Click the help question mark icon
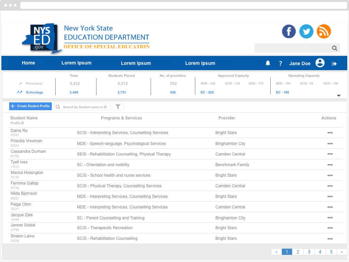Image resolution: width=349 pixels, height=262 pixels. click(280, 63)
